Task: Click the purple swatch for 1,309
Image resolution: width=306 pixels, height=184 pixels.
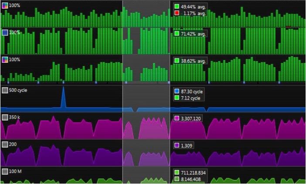Action: tap(177, 146)
